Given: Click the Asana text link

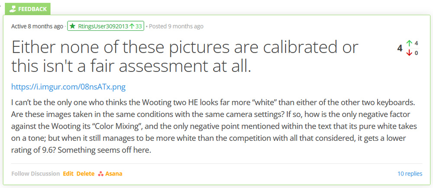Looking at the screenshot, I should point(113,174).
